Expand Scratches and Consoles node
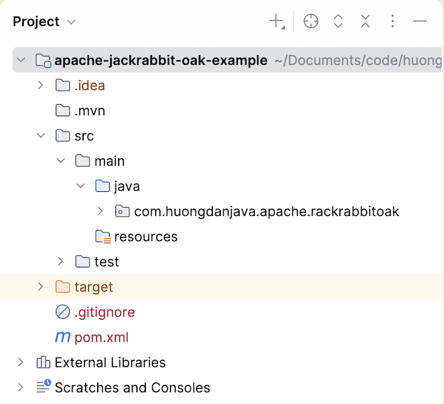Viewport: 444px width, 404px height. pyautogui.click(x=22, y=387)
